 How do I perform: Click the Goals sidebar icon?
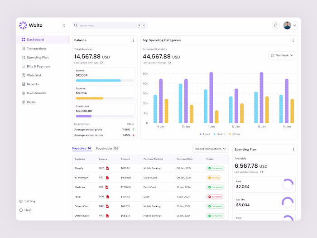click(x=23, y=102)
